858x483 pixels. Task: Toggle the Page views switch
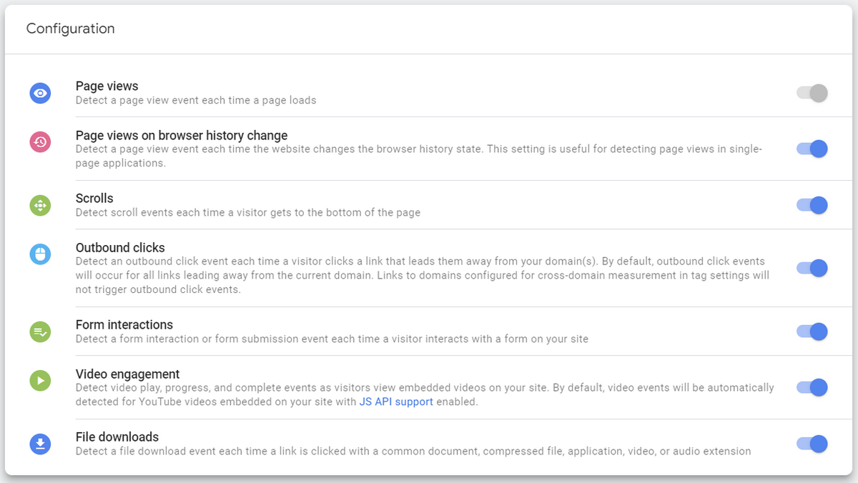(812, 93)
